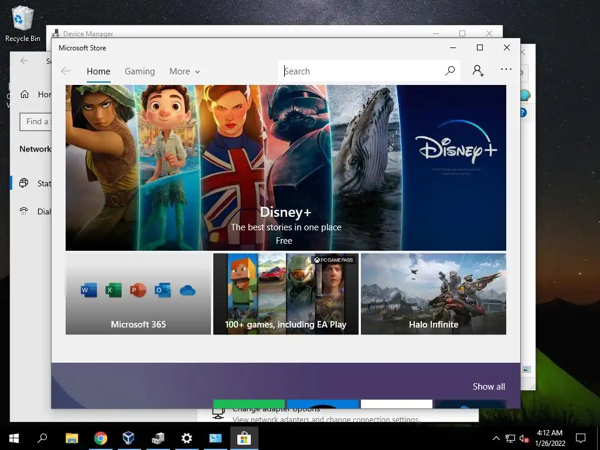Open the Disney+ featured banner
The image size is (600, 450).
point(286,168)
